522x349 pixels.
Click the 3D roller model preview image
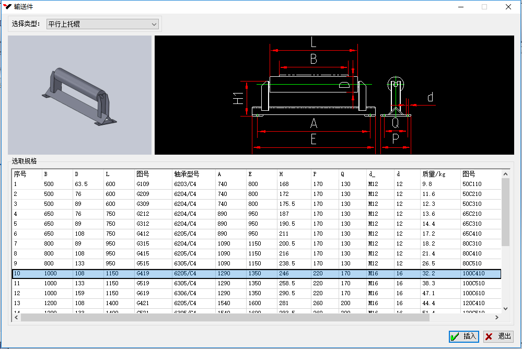coord(79,95)
